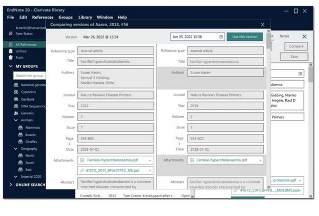The width and height of the screenshot is (319, 216).
Task: Expand the ONLINE SEARCH section
Action: [x=10, y=185]
